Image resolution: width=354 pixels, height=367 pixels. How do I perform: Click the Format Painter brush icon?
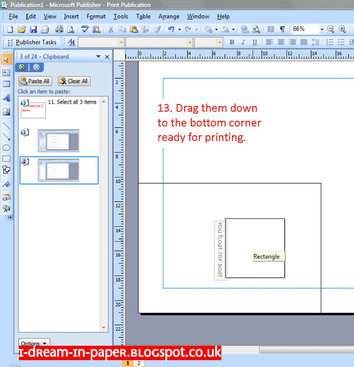point(157,29)
